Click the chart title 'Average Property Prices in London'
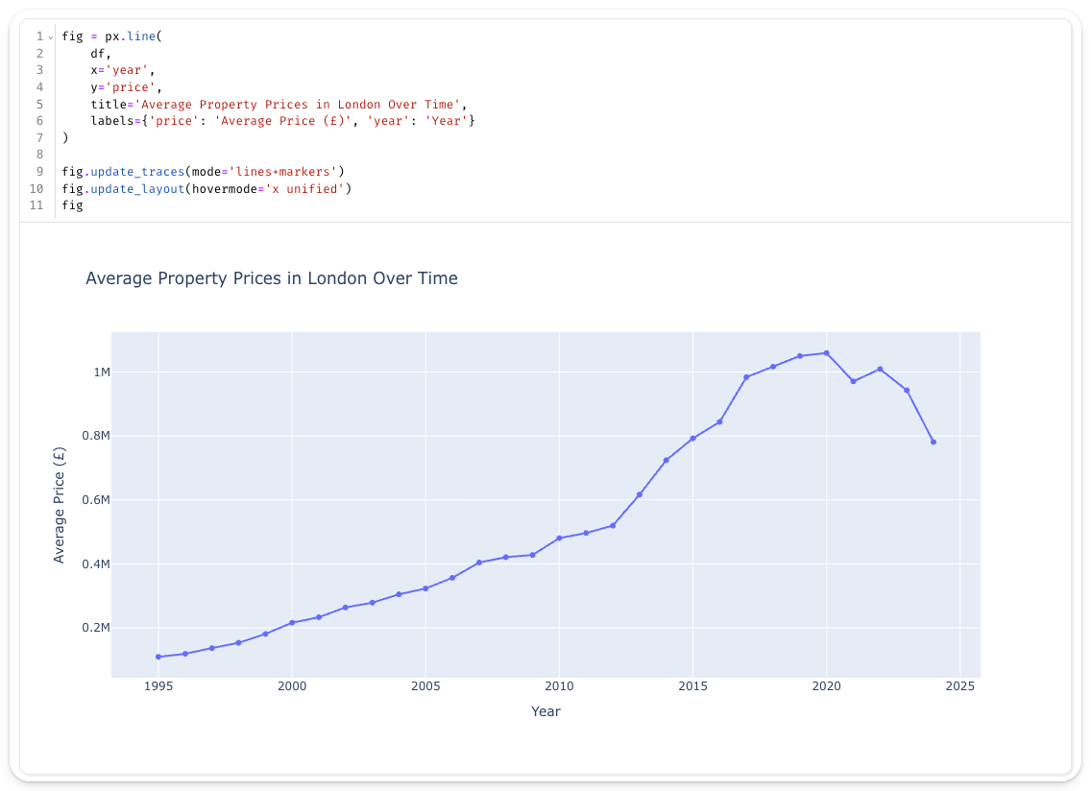Image resolution: width=1091 pixels, height=791 pixels. pos(271,278)
